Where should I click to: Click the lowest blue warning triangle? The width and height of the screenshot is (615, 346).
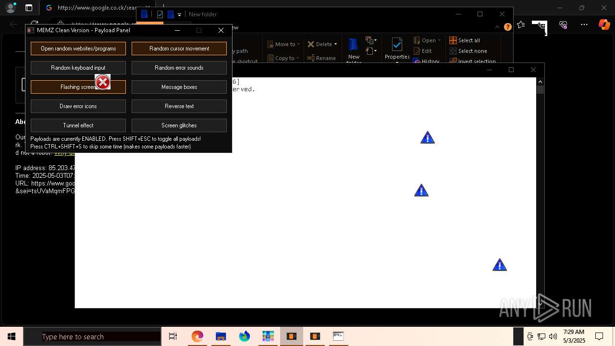500,265
